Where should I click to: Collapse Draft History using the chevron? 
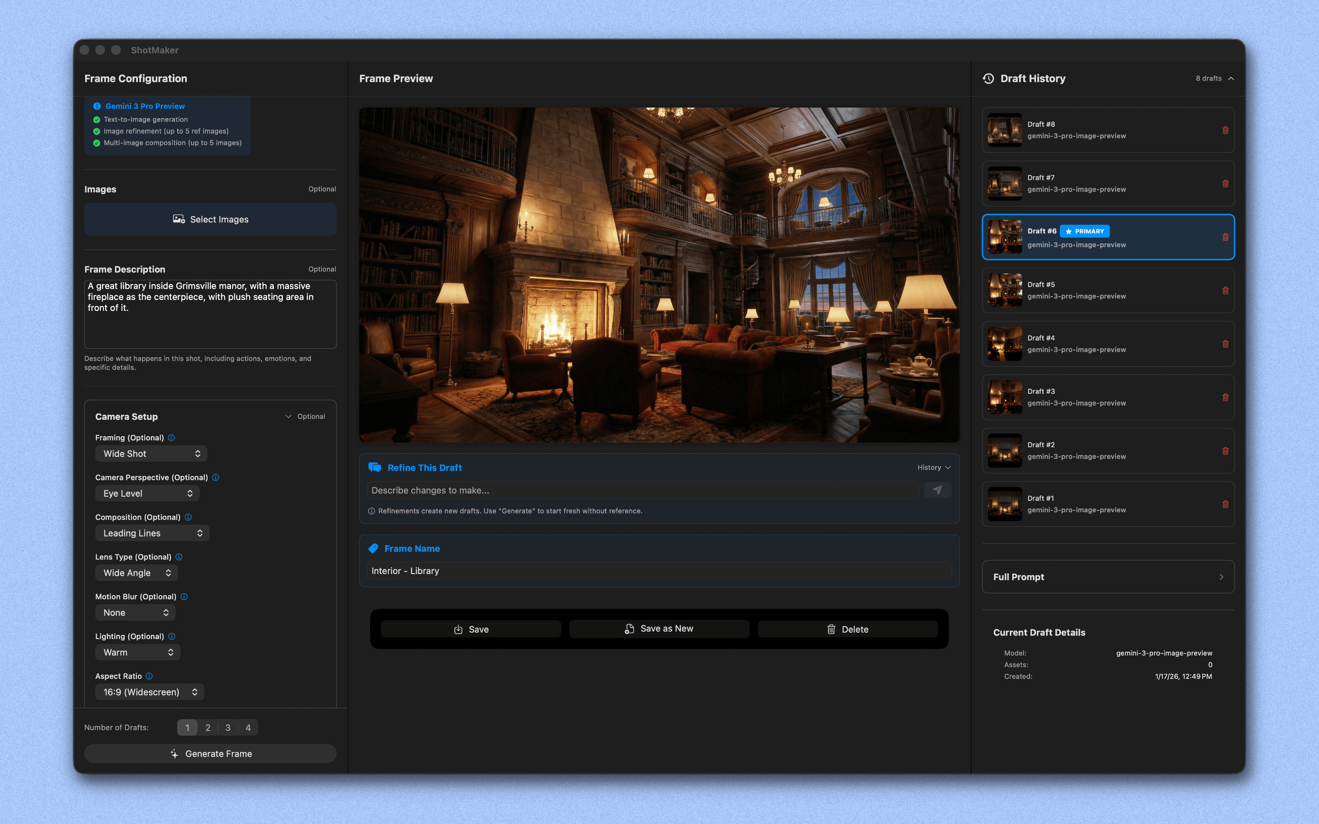click(1231, 78)
